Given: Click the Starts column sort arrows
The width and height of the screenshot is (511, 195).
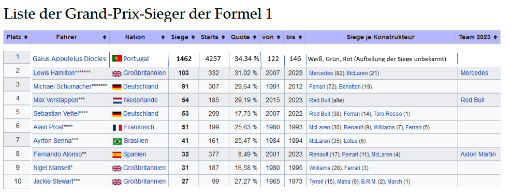Looking at the screenshot, I should point(223,37).
